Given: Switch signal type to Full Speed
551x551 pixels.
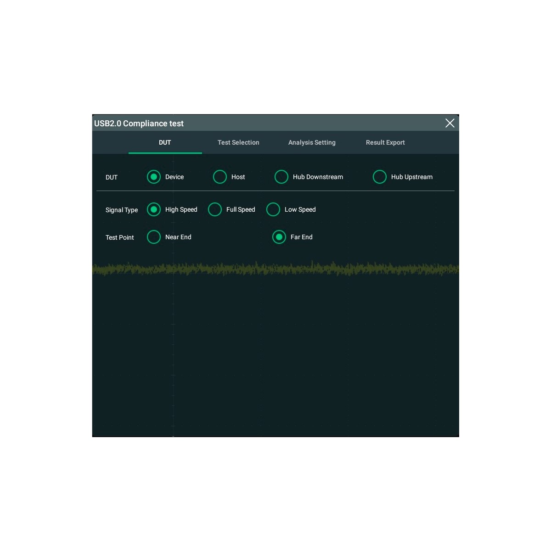Looking at the screenshot, I should [215, 209].
